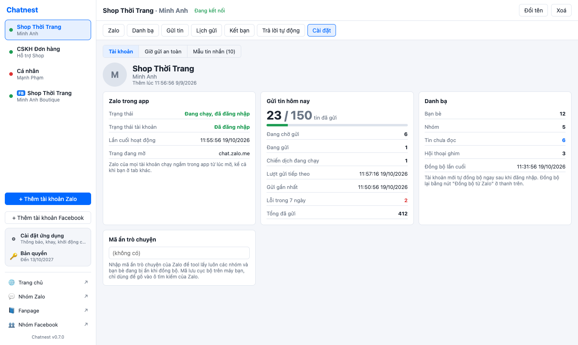
Task: Select the Tài khoản sub-tab
Action: [x=121, y=51]
